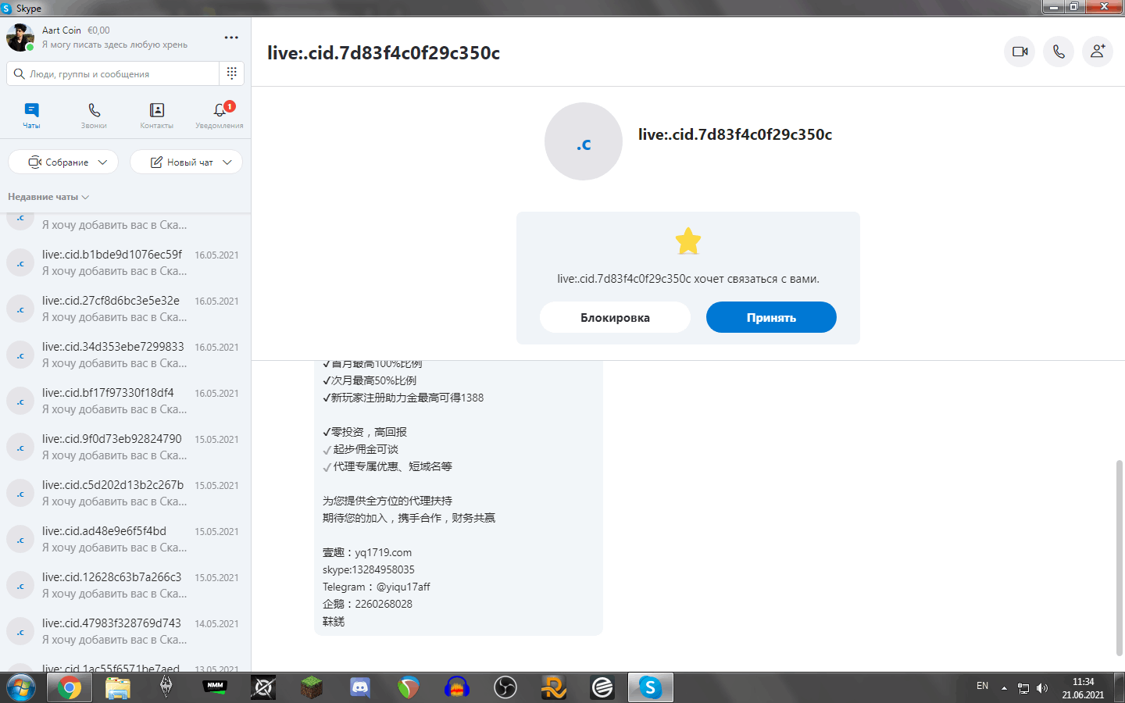Collapse the Недавние чаты section
The image size is (1125, 703).
click(x=48, y=197)
